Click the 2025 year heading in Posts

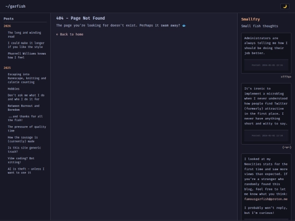7,68
